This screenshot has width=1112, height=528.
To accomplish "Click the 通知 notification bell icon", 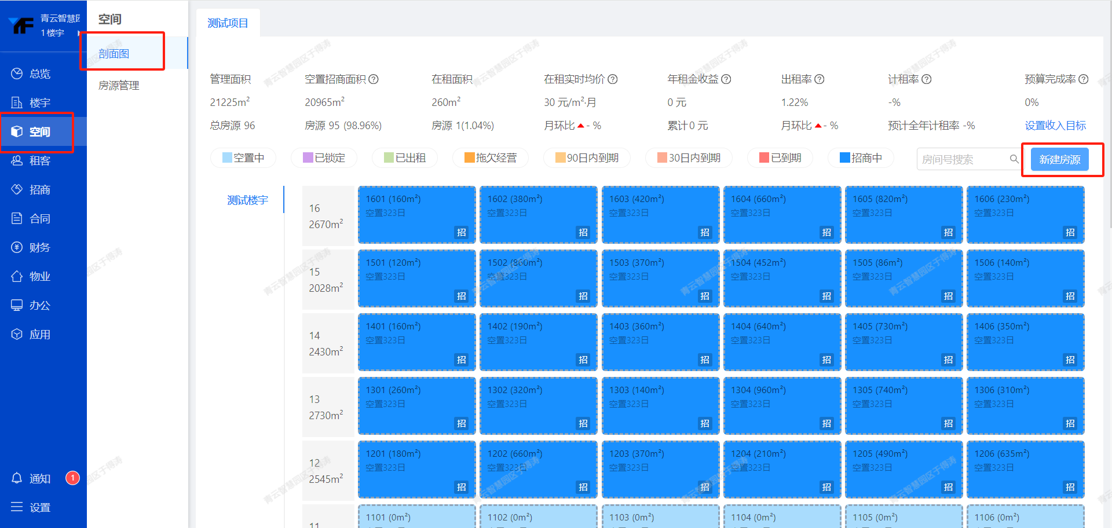I will coord(17,478).
